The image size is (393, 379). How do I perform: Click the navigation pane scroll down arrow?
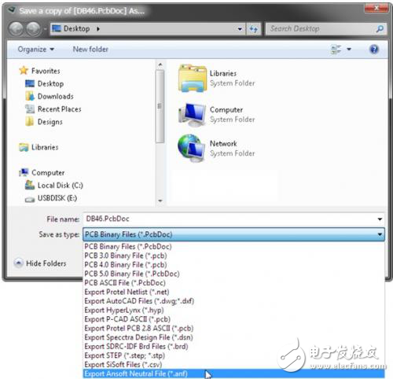(x=160, y=201)
